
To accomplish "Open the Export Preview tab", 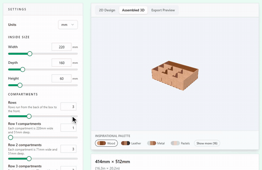I will click(163, 10).
